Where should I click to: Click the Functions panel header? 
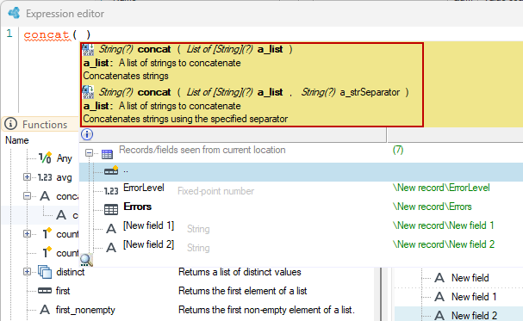pyautogui.click(x=40, y=124)
